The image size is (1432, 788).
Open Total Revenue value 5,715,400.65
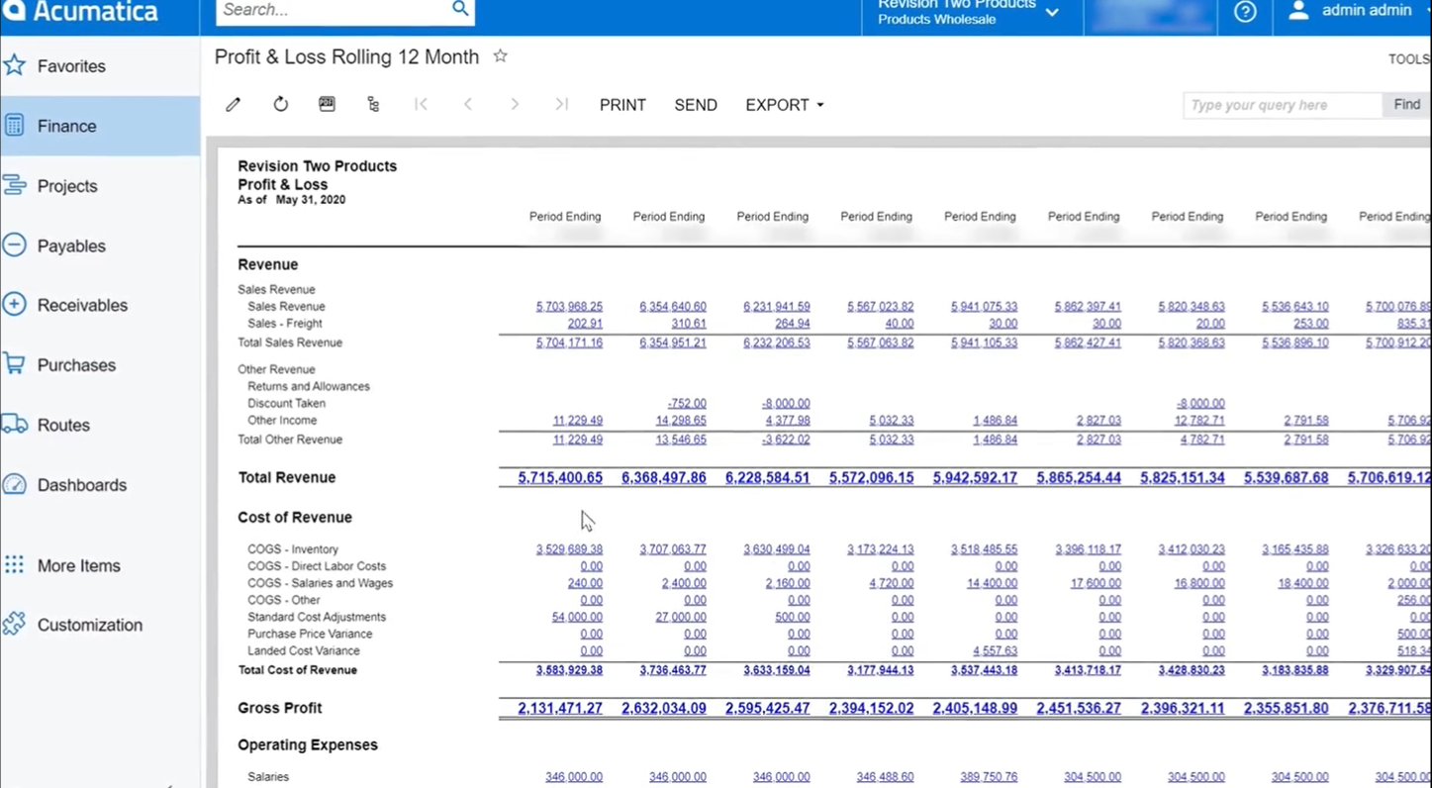[x=560, y=477]
